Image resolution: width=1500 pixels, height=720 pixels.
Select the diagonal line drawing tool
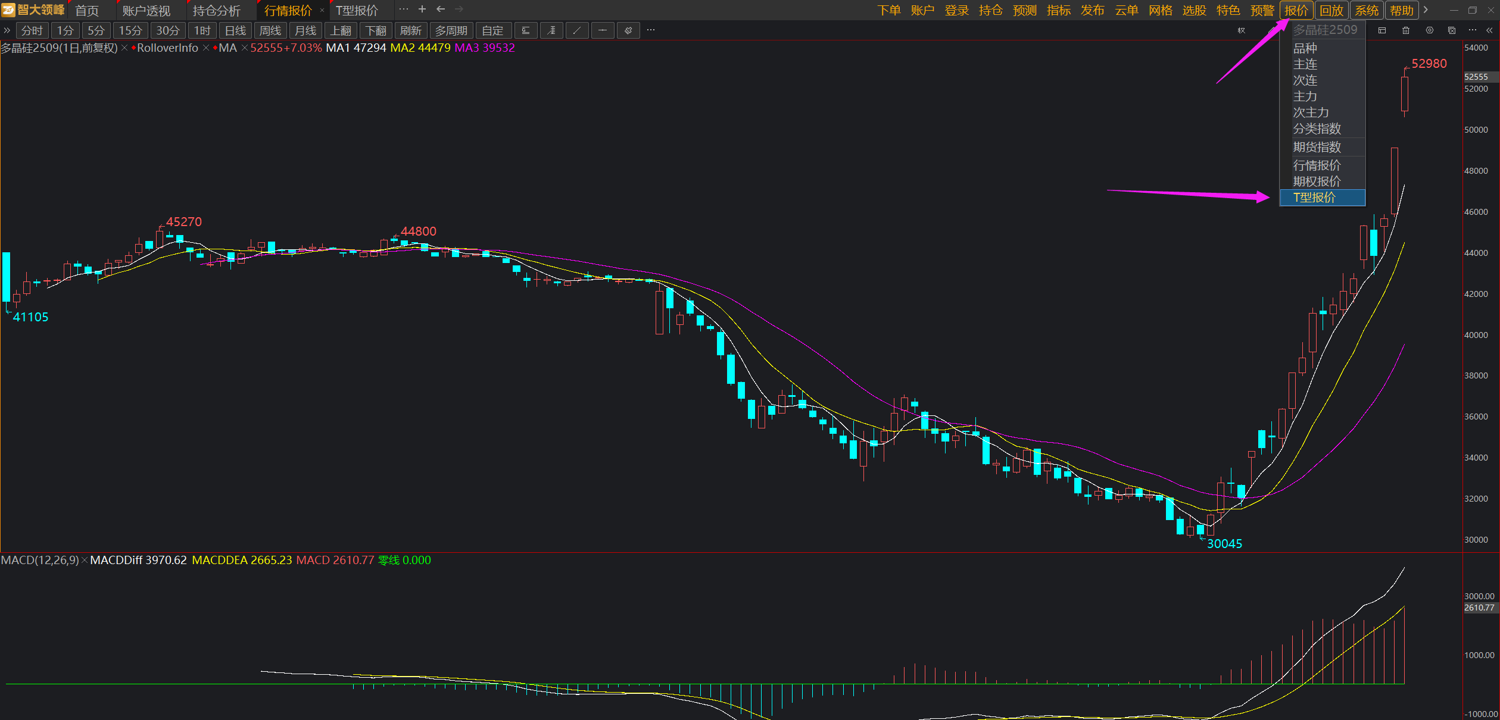tap(577, 30)
